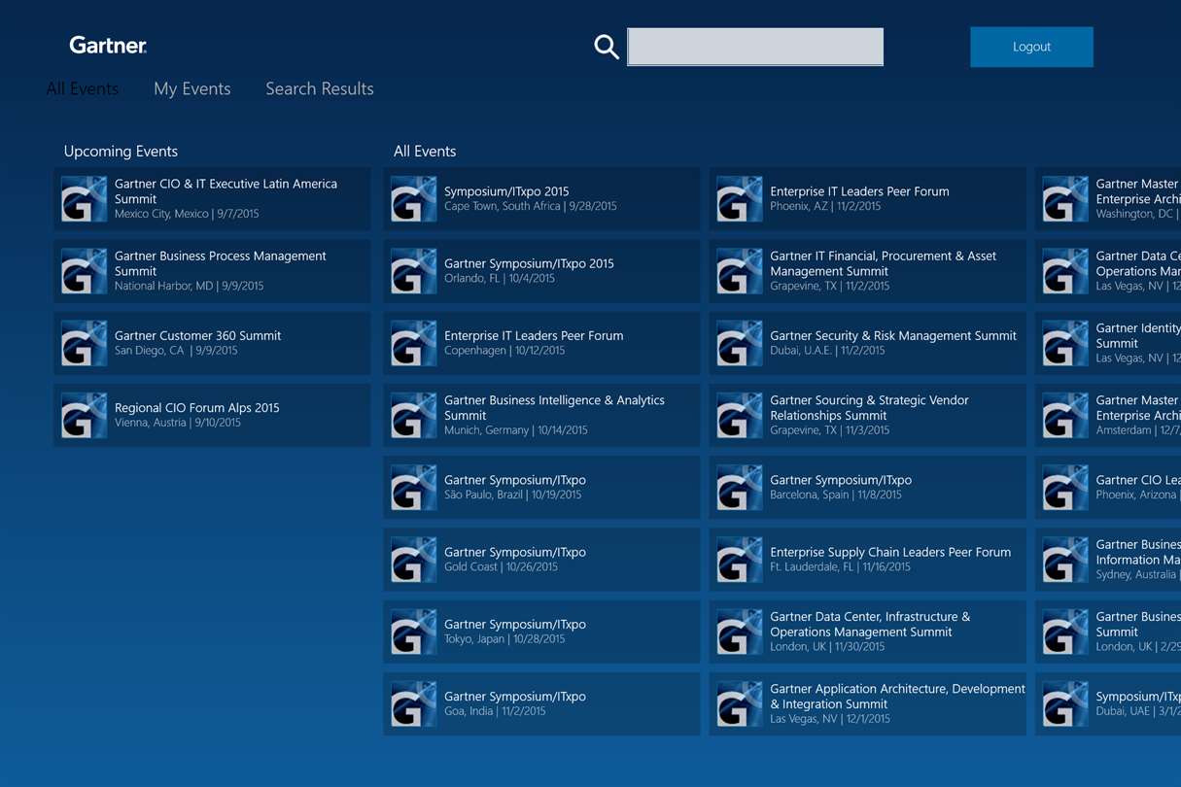Click the logo icon for Sourcing & Strategic Vendor Summit
The width and height of the screenshot is (1181, 787).
[740, 415]
